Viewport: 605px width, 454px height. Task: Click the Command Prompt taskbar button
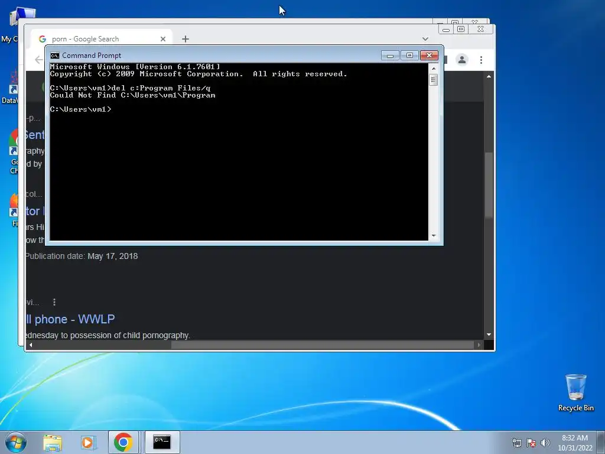point(162,442)
